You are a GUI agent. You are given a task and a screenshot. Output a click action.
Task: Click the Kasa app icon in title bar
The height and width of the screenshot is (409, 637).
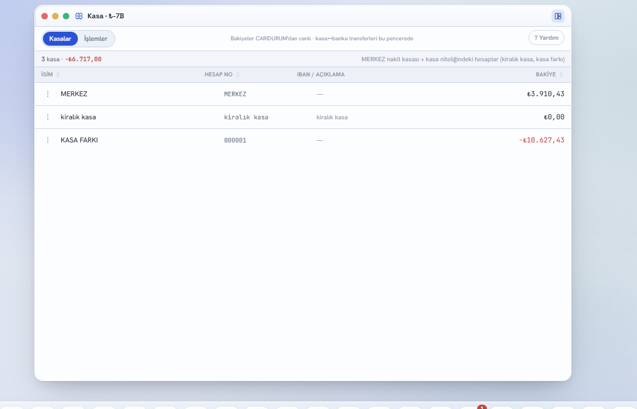coord(79,16)
